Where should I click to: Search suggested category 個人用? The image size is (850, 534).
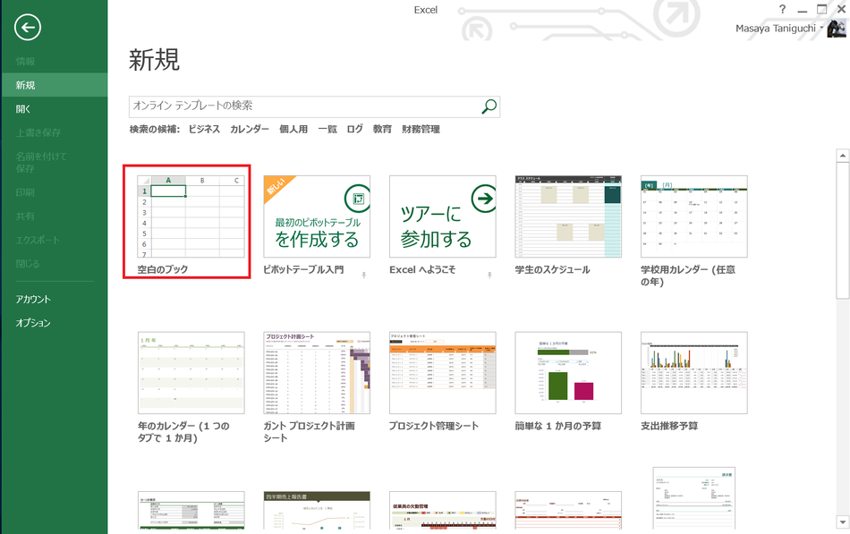coord(293,129)
